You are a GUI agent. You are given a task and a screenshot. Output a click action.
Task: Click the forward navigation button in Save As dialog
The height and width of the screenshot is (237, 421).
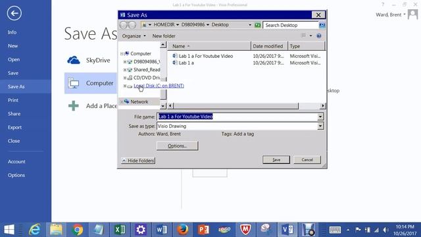click(x=132, y=25)
